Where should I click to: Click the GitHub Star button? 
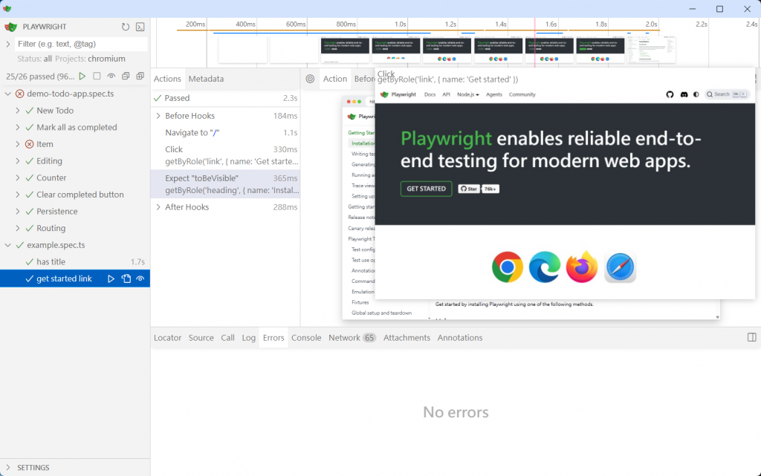(469, 189)
